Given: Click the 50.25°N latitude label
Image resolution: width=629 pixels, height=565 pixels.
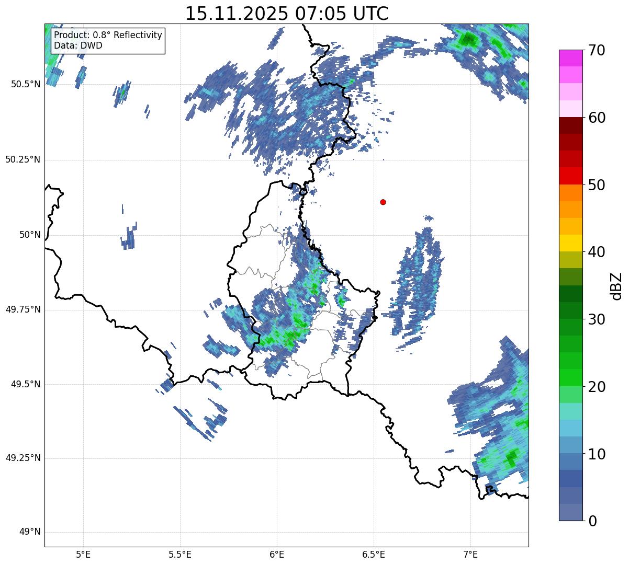Looking at the screenshot, I should pyautogui.click(x=23, y=159).
